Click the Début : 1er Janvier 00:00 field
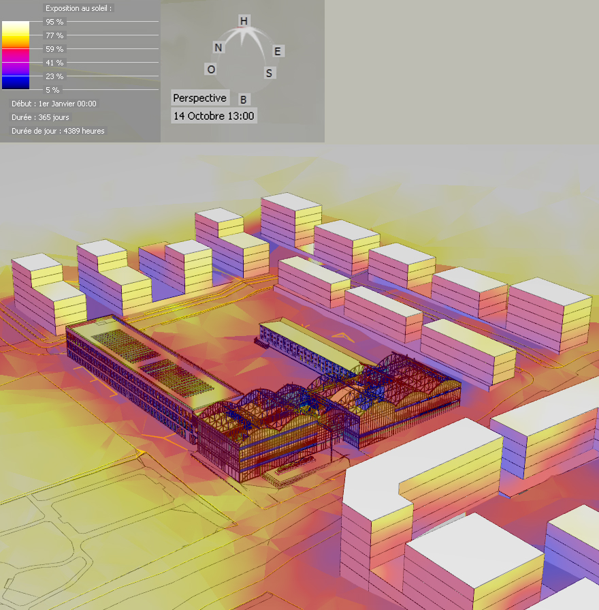The image size is (599, 610). click(54, 104)
